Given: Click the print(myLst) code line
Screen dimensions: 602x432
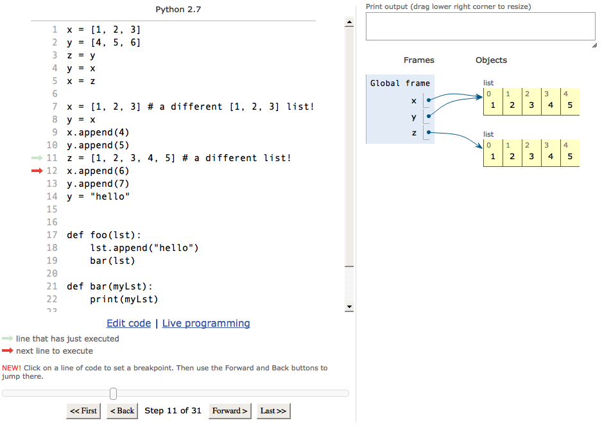Looking at the screenshot, I should (x=124, y=299).
